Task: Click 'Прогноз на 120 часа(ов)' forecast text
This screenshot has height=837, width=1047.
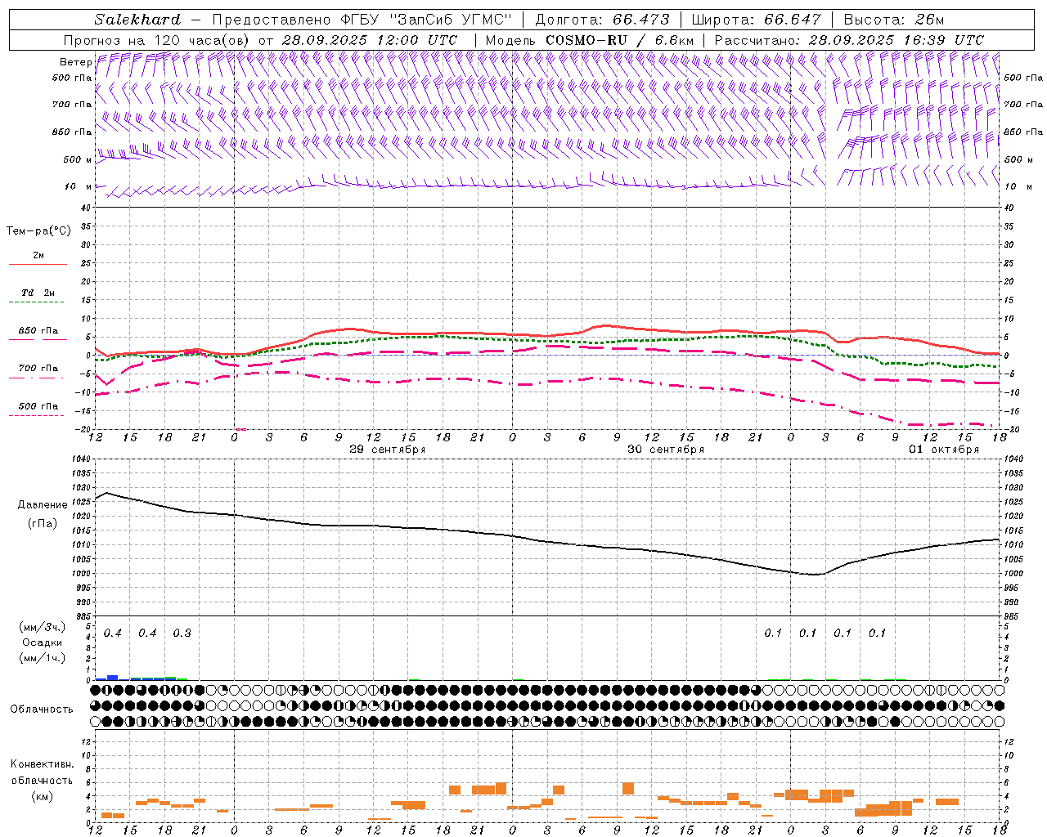Action: 158,40
